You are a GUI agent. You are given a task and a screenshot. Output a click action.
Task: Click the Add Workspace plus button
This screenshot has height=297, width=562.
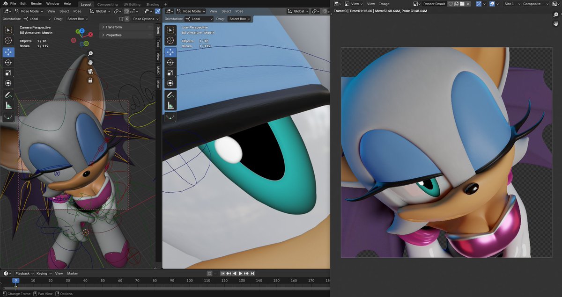[x=165, y=4]
